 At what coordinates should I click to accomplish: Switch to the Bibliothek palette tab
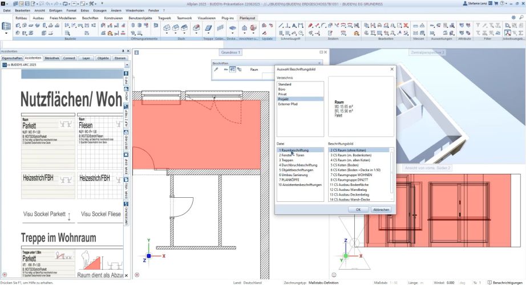coord(52,58)
